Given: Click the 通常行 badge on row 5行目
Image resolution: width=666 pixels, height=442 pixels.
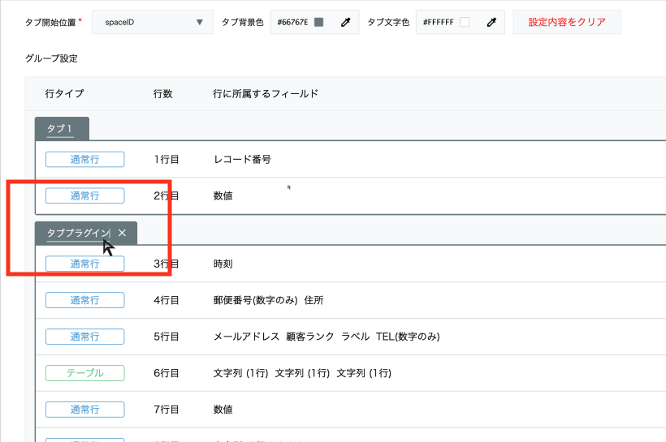Looking at the screenshot, I should coord(84,337).
